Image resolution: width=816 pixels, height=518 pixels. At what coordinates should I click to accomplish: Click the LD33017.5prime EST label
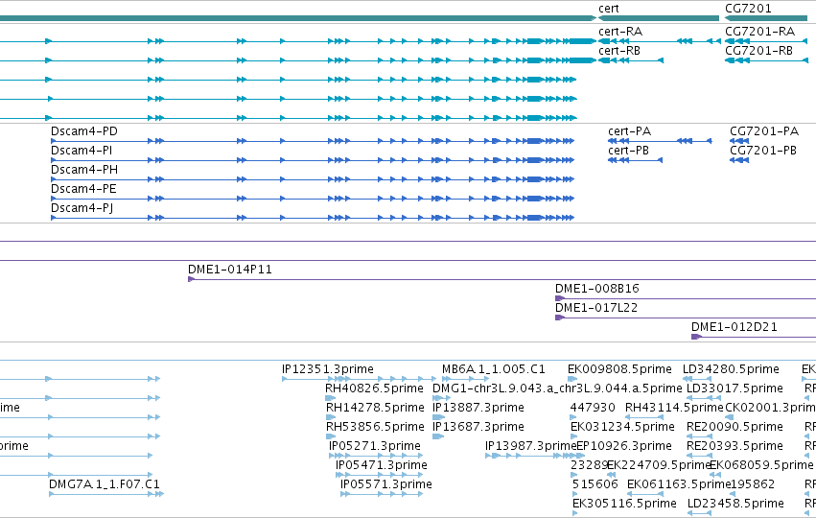[734, 388]
